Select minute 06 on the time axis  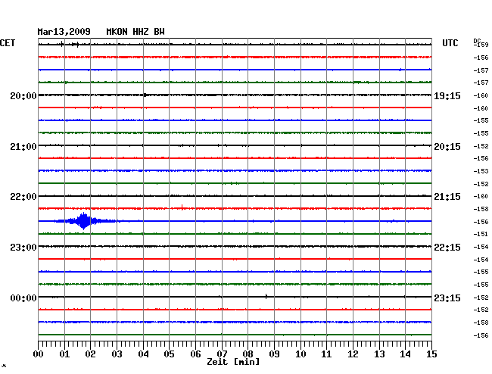(x=195, y=354)
